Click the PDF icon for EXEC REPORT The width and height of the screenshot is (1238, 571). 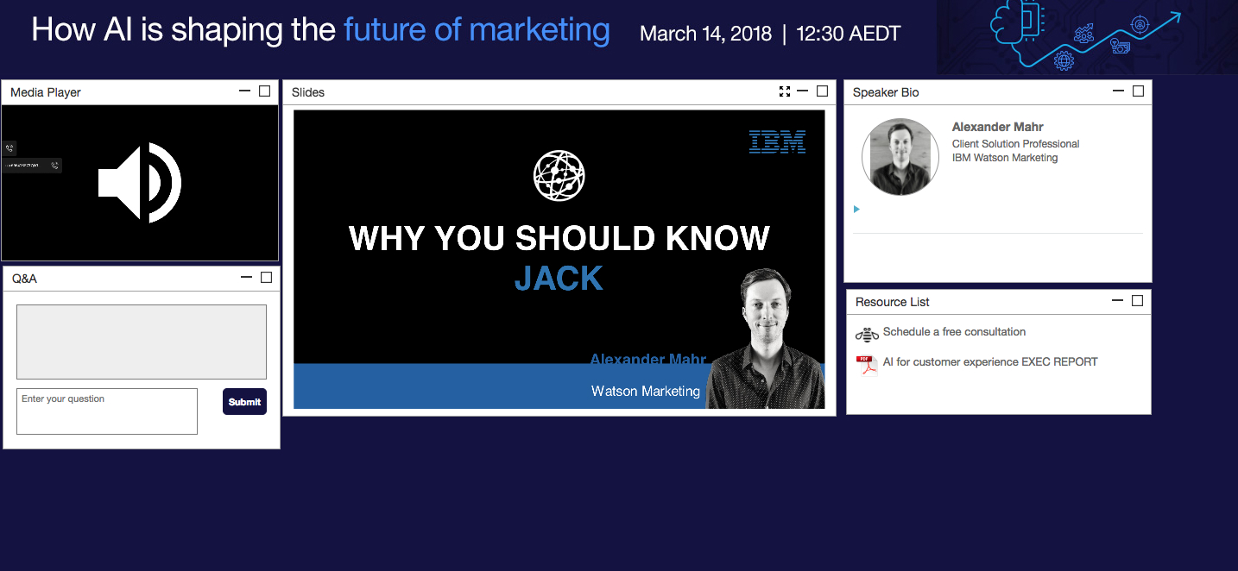click(866, 366)
